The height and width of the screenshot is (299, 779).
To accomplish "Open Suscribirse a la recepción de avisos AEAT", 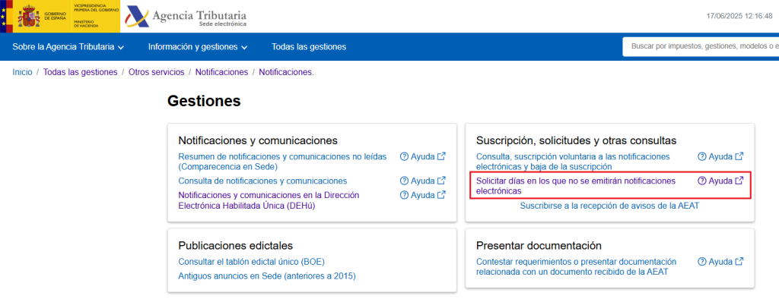I will coord(609,206).
